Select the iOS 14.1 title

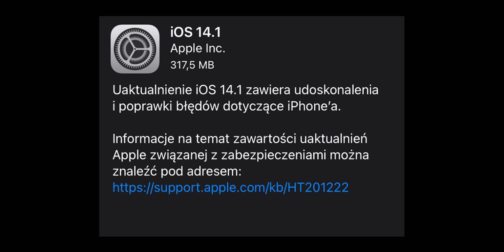point(196,32)
